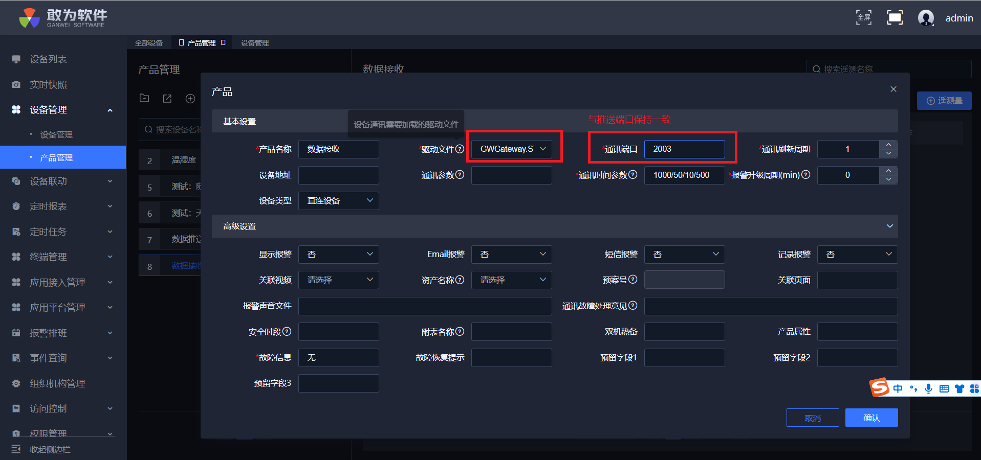
Task: Click the help icon next to 安全时段
Action: (287, 332)
